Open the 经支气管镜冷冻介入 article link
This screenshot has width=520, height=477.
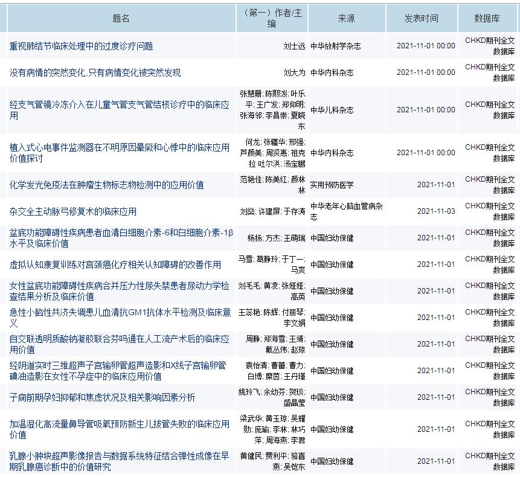(120, 104)
